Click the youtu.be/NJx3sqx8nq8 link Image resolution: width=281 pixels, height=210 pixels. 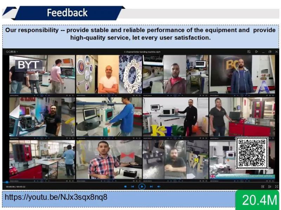pos(56,197)
